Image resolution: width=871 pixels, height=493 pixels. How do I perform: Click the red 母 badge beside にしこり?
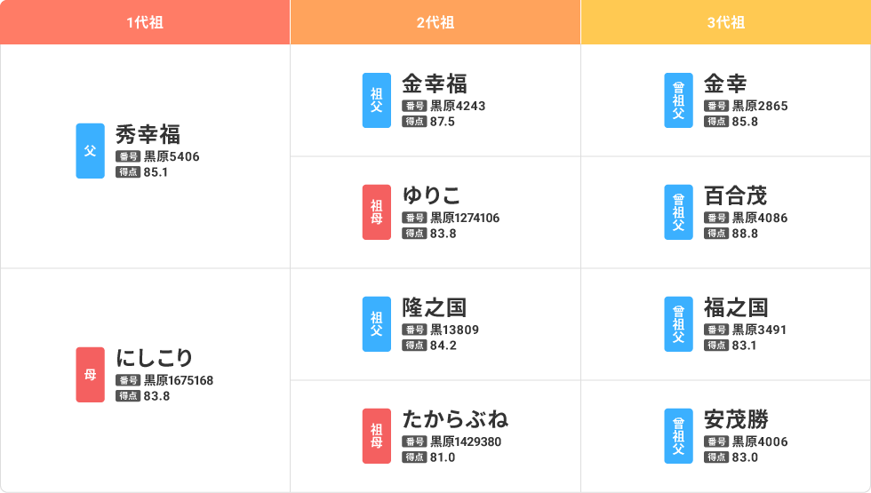coord(90,375)
